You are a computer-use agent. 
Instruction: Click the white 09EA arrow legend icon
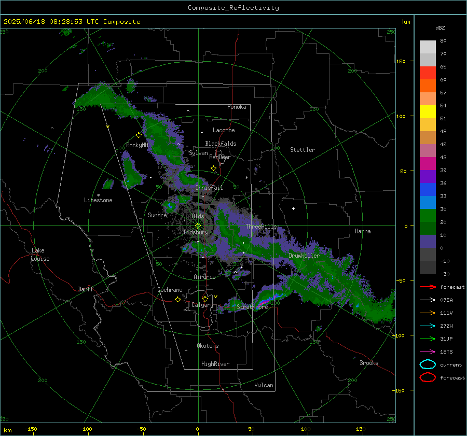pos(428,300)
